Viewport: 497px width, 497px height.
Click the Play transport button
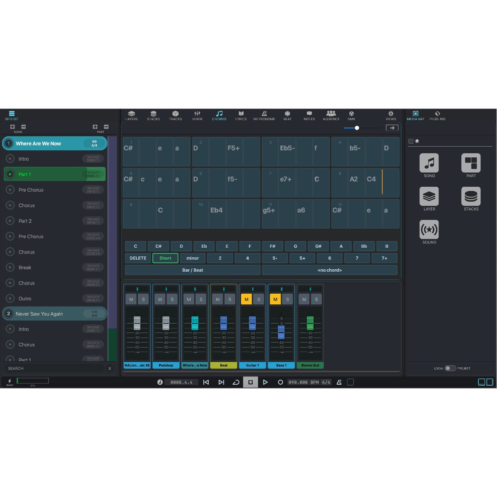265,382
